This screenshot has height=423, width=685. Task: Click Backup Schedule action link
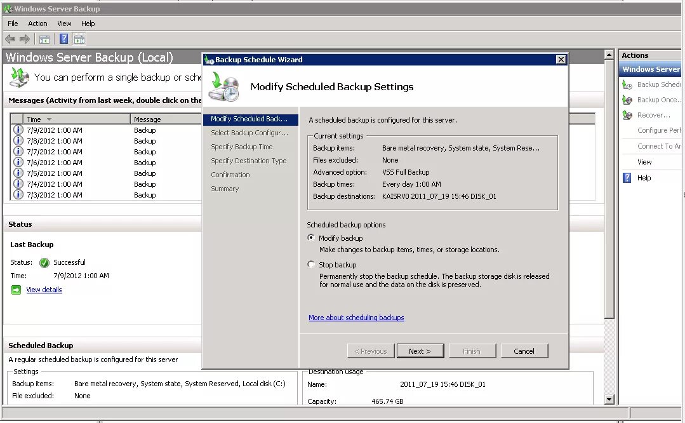pyautogui.click(x=659, y=84)
